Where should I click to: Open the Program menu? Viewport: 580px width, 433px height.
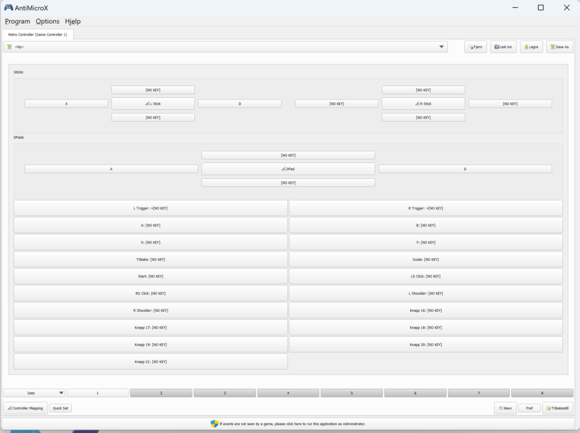click(18, 22)
